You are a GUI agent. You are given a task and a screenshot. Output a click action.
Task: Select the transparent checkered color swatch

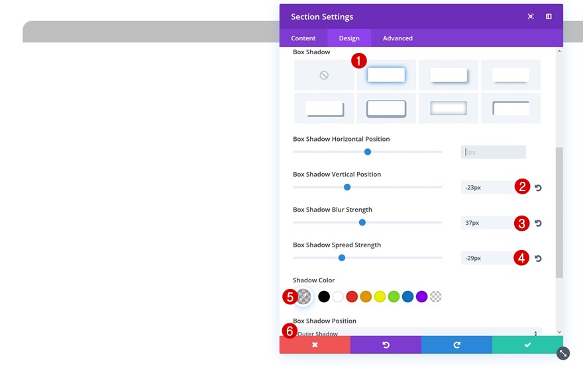click(436, 296)
